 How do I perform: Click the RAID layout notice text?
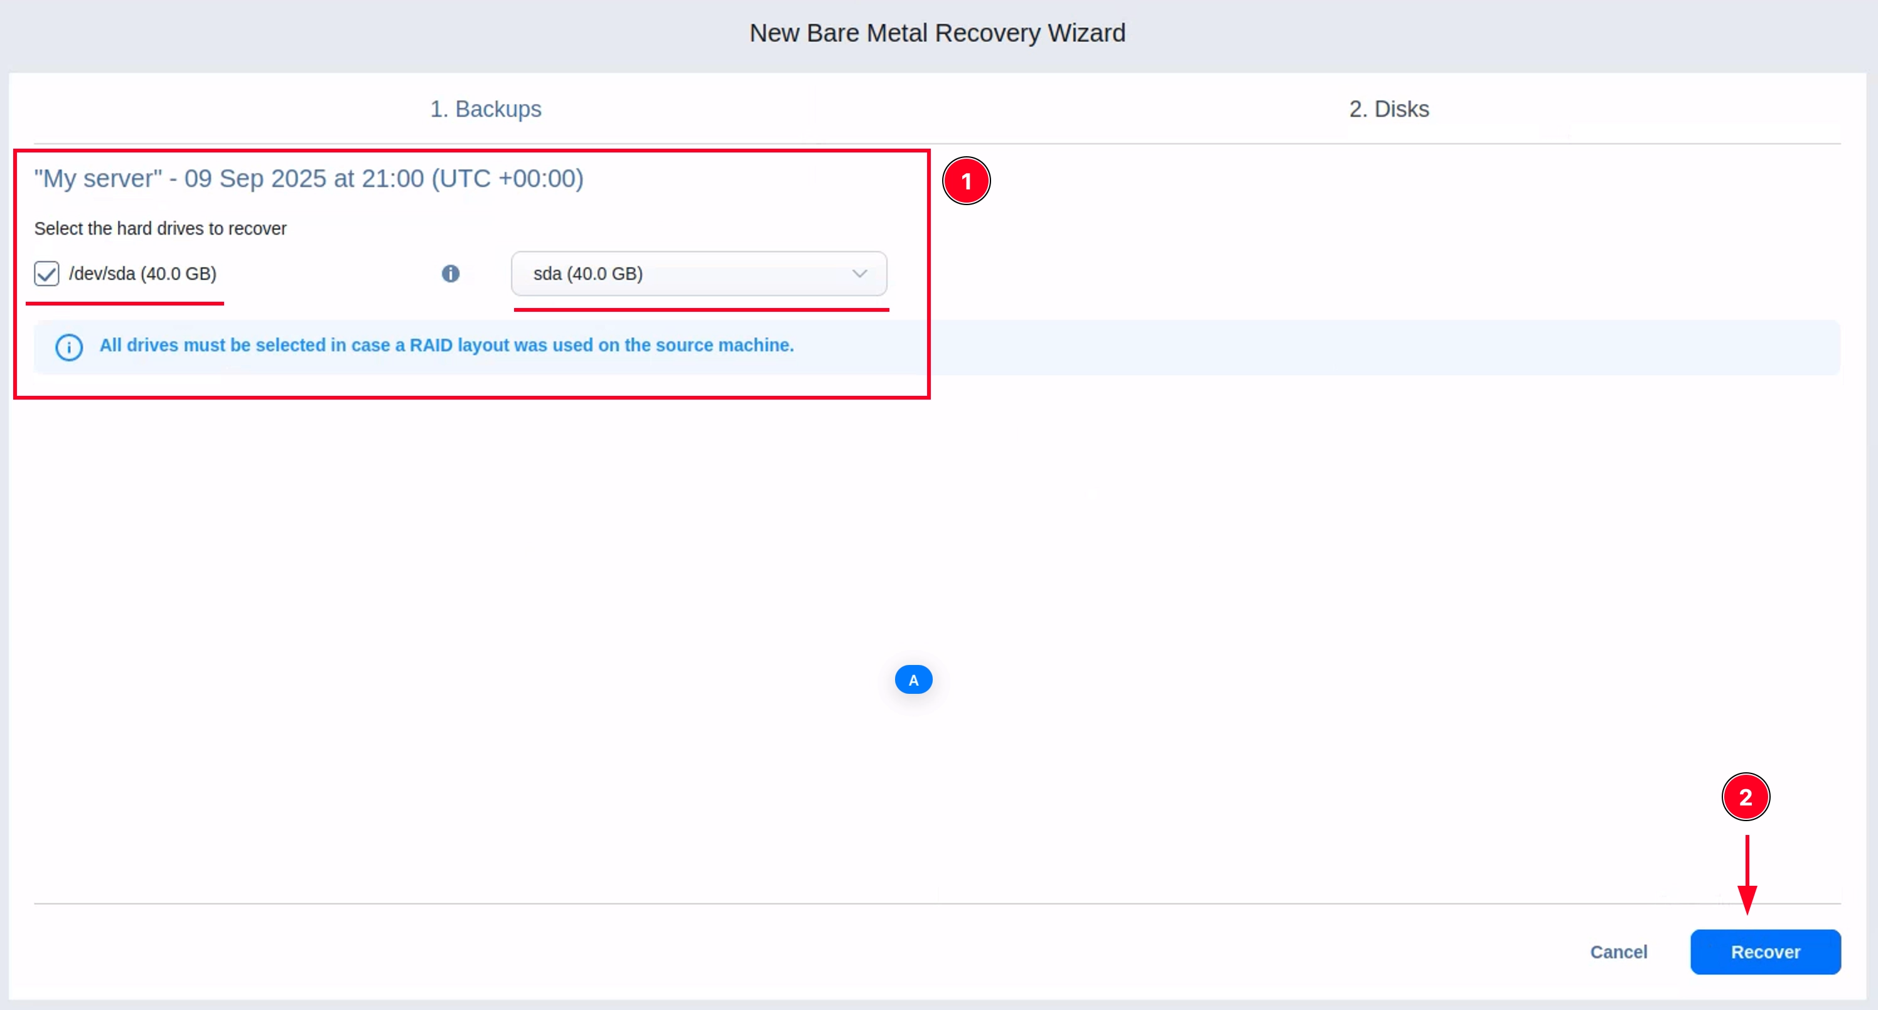pos(446,344)
